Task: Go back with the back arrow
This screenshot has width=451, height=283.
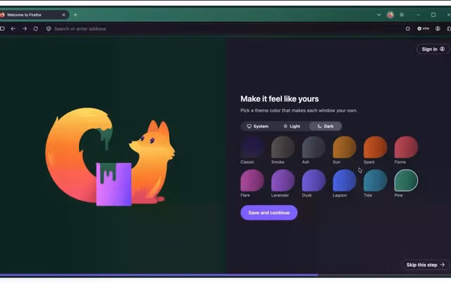Action: tap(13, 29)
